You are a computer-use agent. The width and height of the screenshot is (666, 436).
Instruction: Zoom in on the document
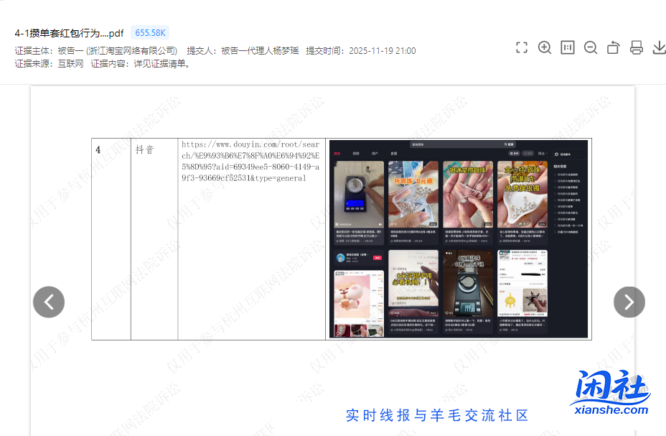pos(545,47)
